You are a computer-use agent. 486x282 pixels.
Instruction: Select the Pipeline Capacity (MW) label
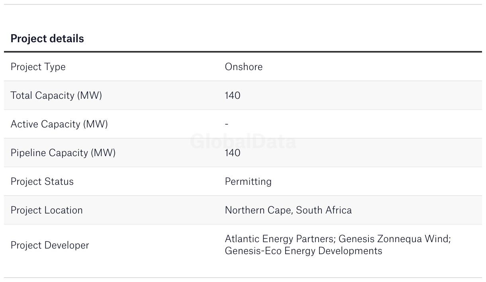pos(63,153)
